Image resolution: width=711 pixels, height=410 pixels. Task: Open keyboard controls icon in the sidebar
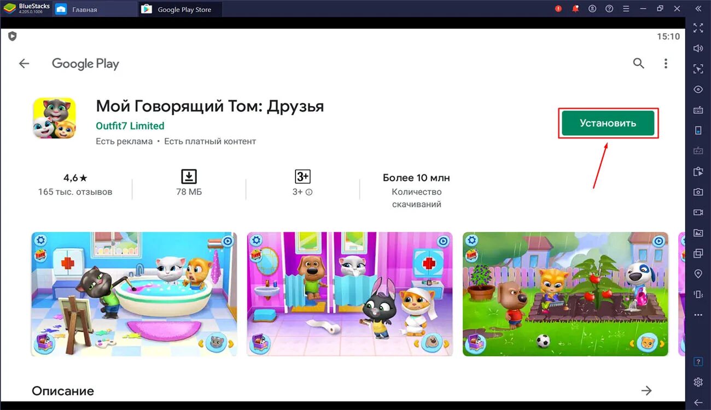[698, 110]
